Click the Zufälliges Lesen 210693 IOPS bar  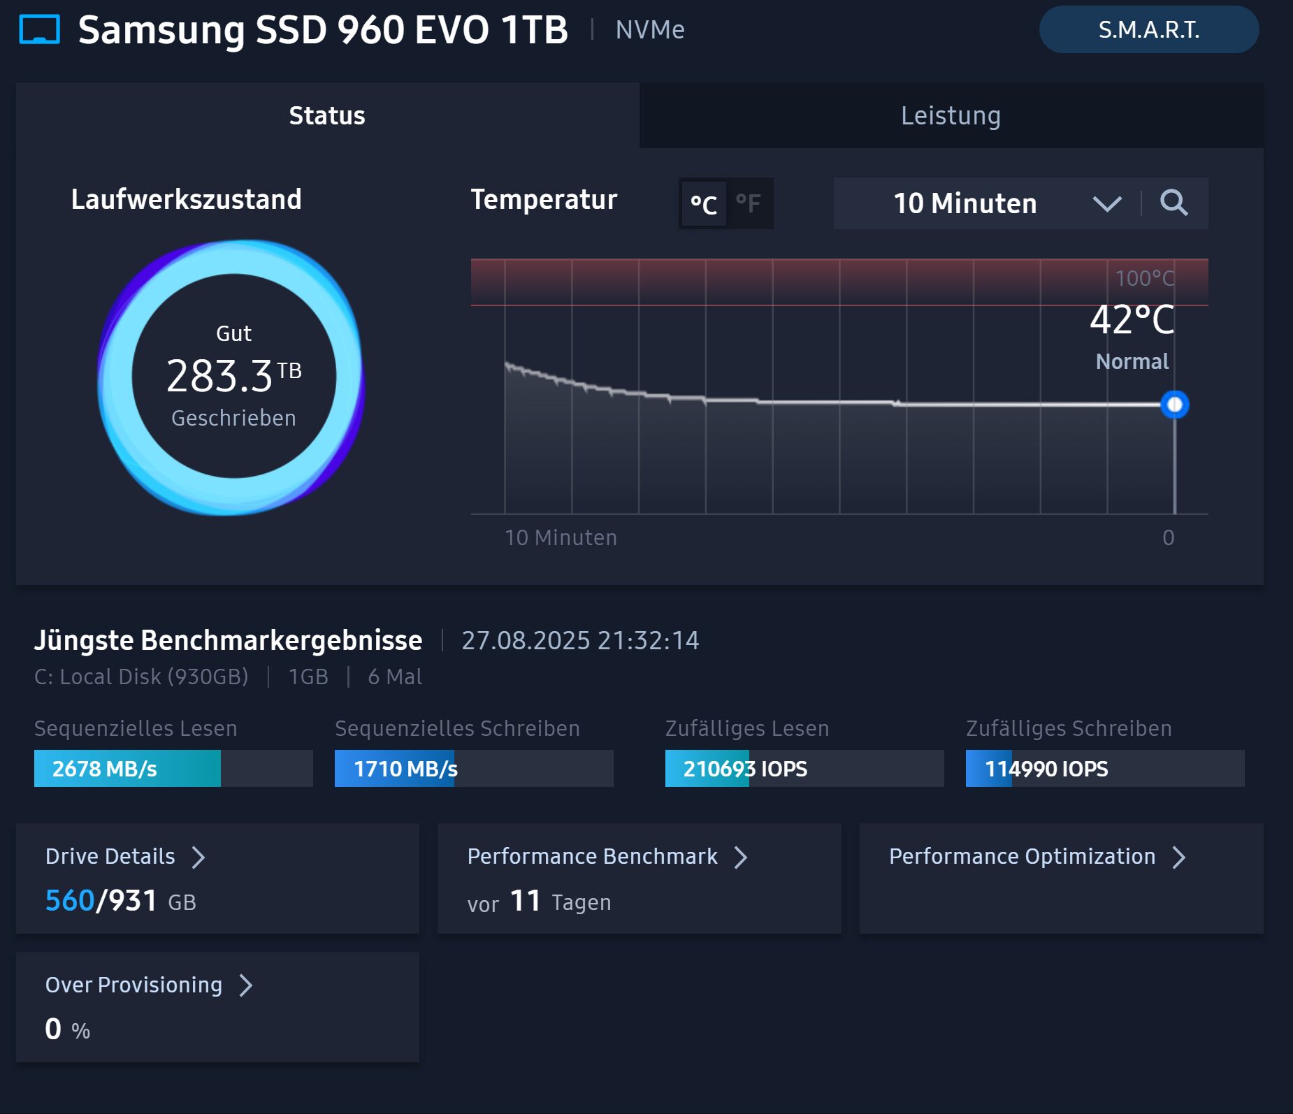tap(804, 768)
